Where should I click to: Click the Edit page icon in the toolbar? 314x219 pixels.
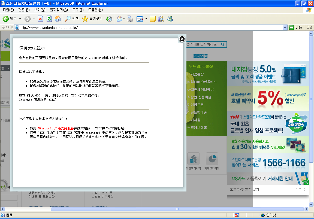pyautogui.click(x=140, y=19)
